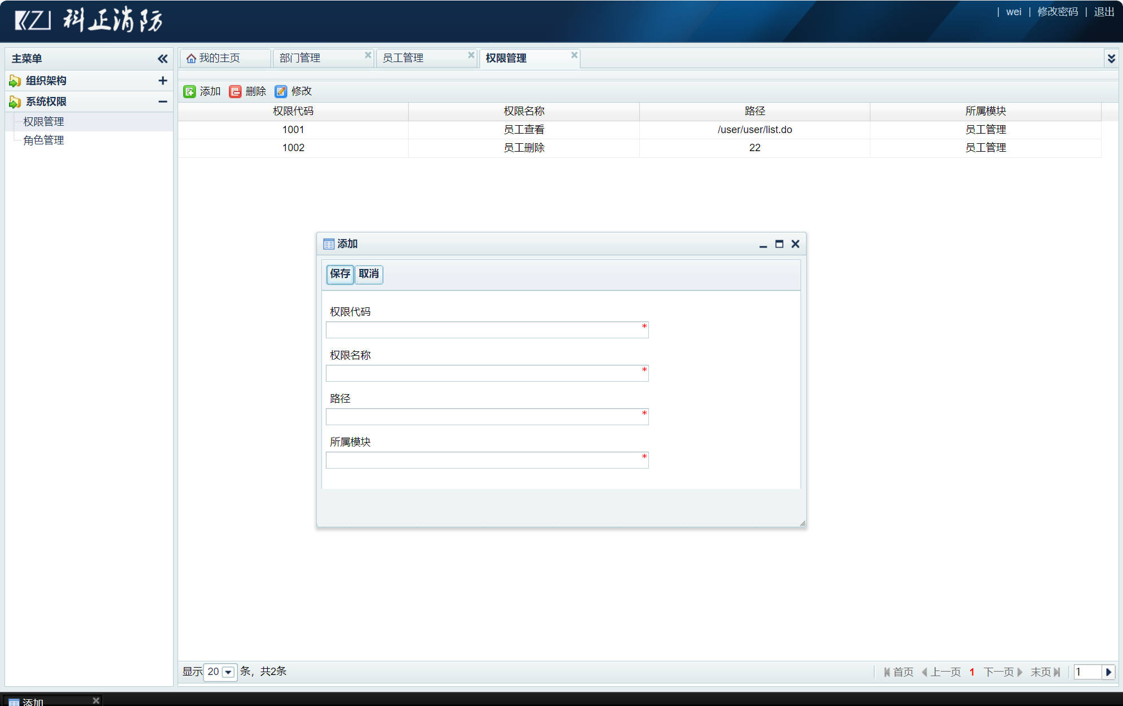Screen dimensions: 1123x706
Task: Collapse 系统权限 using its minus icon
Action: (x=162, y=101)
